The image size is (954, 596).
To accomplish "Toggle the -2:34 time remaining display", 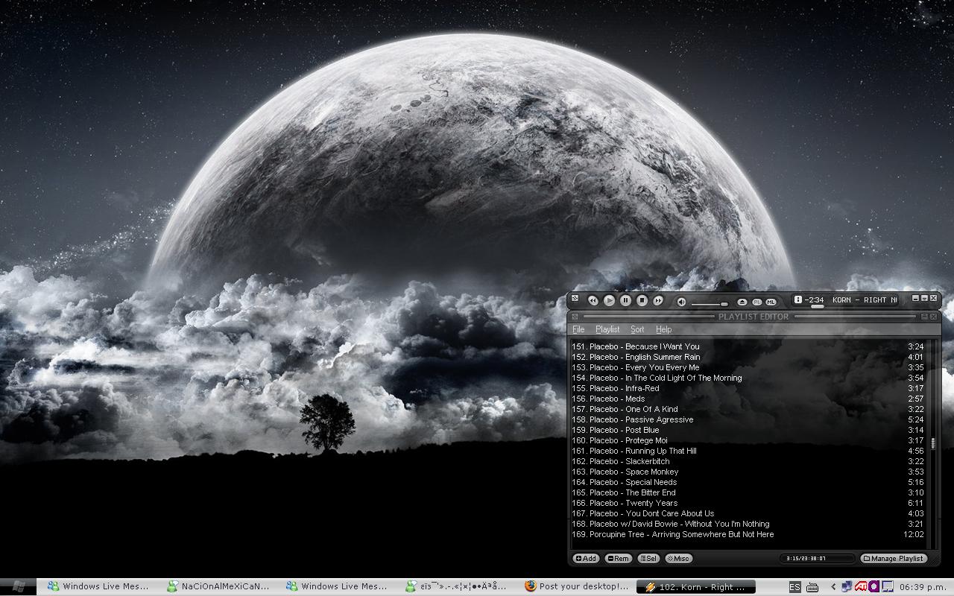I will 814,299.
